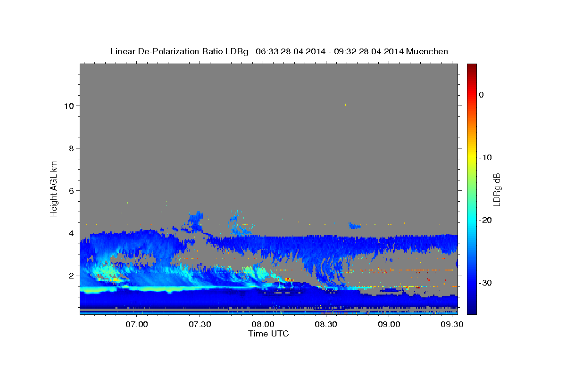
Task: Click the 'LDRg dB' colorbar title
Action: [x=497, y=188]
